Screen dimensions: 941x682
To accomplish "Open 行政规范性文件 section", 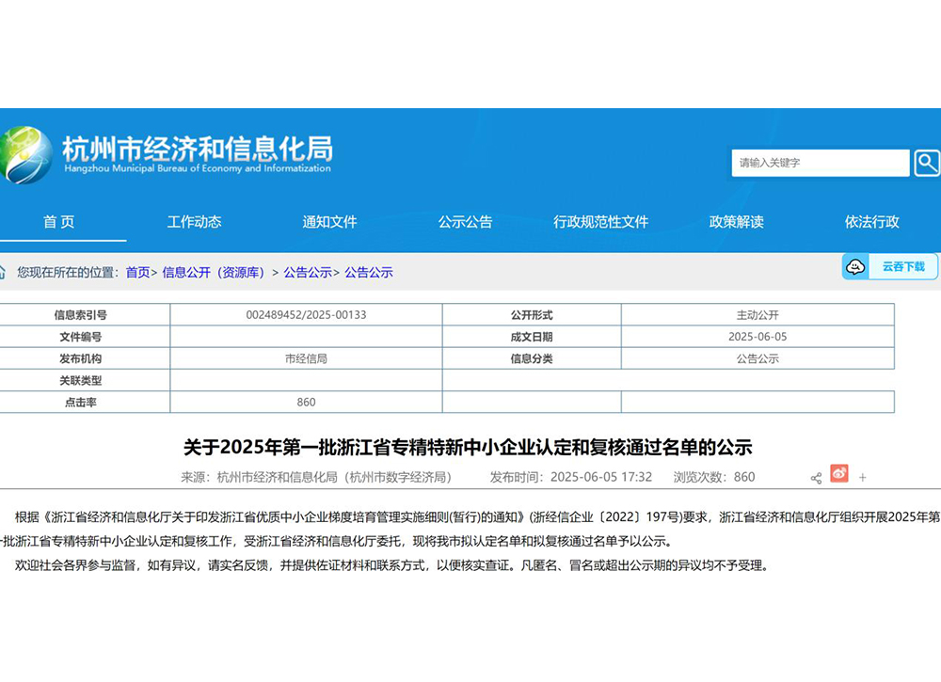I will point(600,222).
